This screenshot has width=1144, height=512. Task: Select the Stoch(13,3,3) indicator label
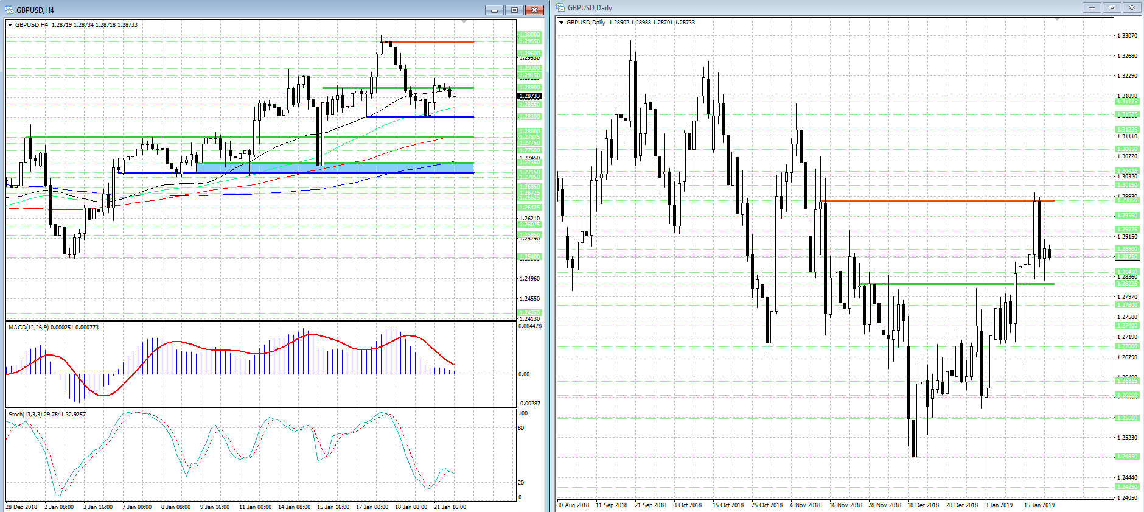[x=25, y=415]
